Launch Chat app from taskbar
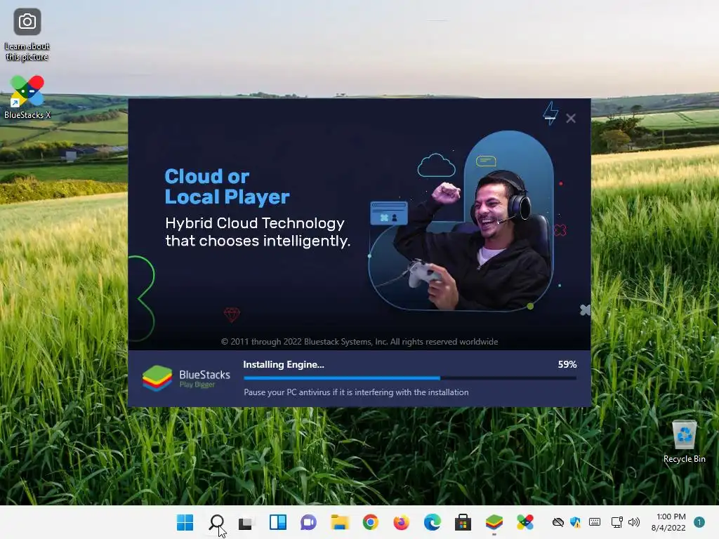The width and height of the screenshot is (719, 539). (x=309, y=522)
